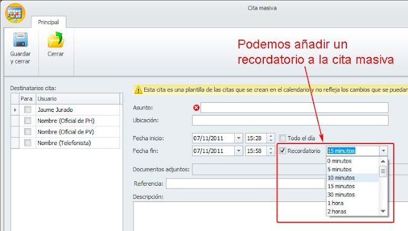Viewport: 408px width, 231px height.
Task: Click the Usuario column header
Action: [x=78, y=99]
